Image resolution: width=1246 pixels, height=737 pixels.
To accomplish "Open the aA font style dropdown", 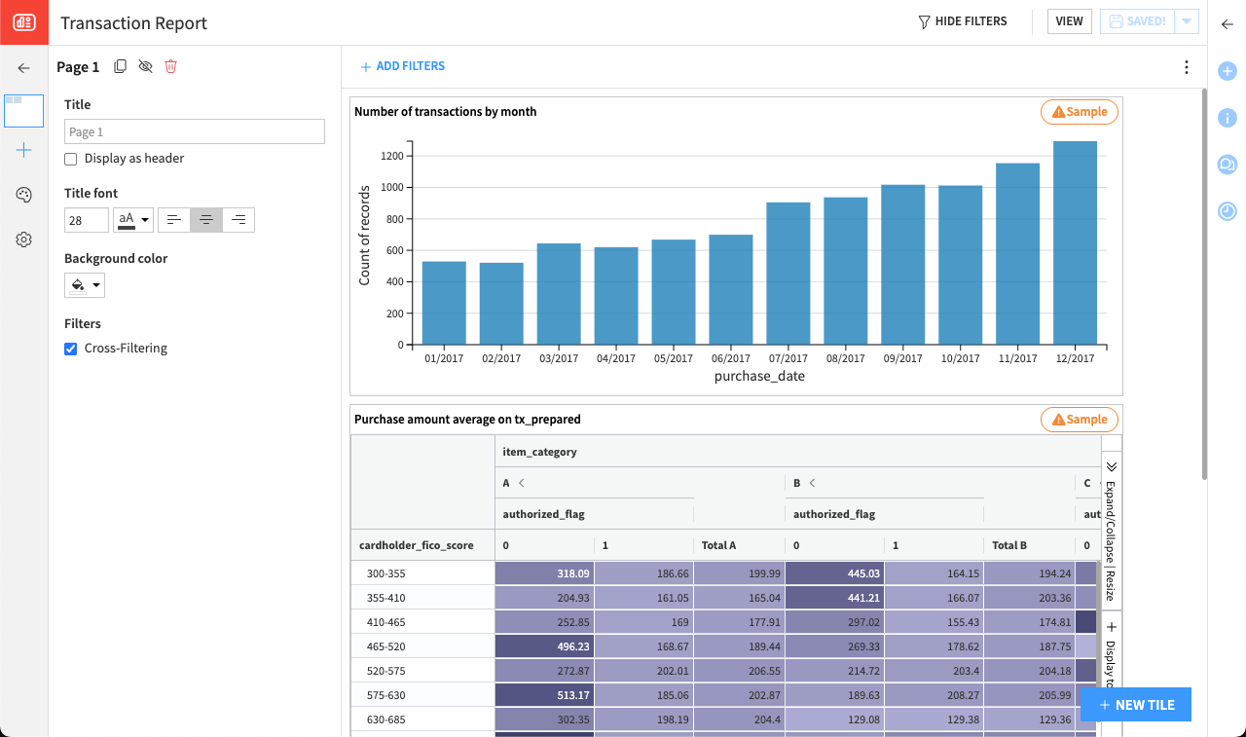I will (133, 219).
